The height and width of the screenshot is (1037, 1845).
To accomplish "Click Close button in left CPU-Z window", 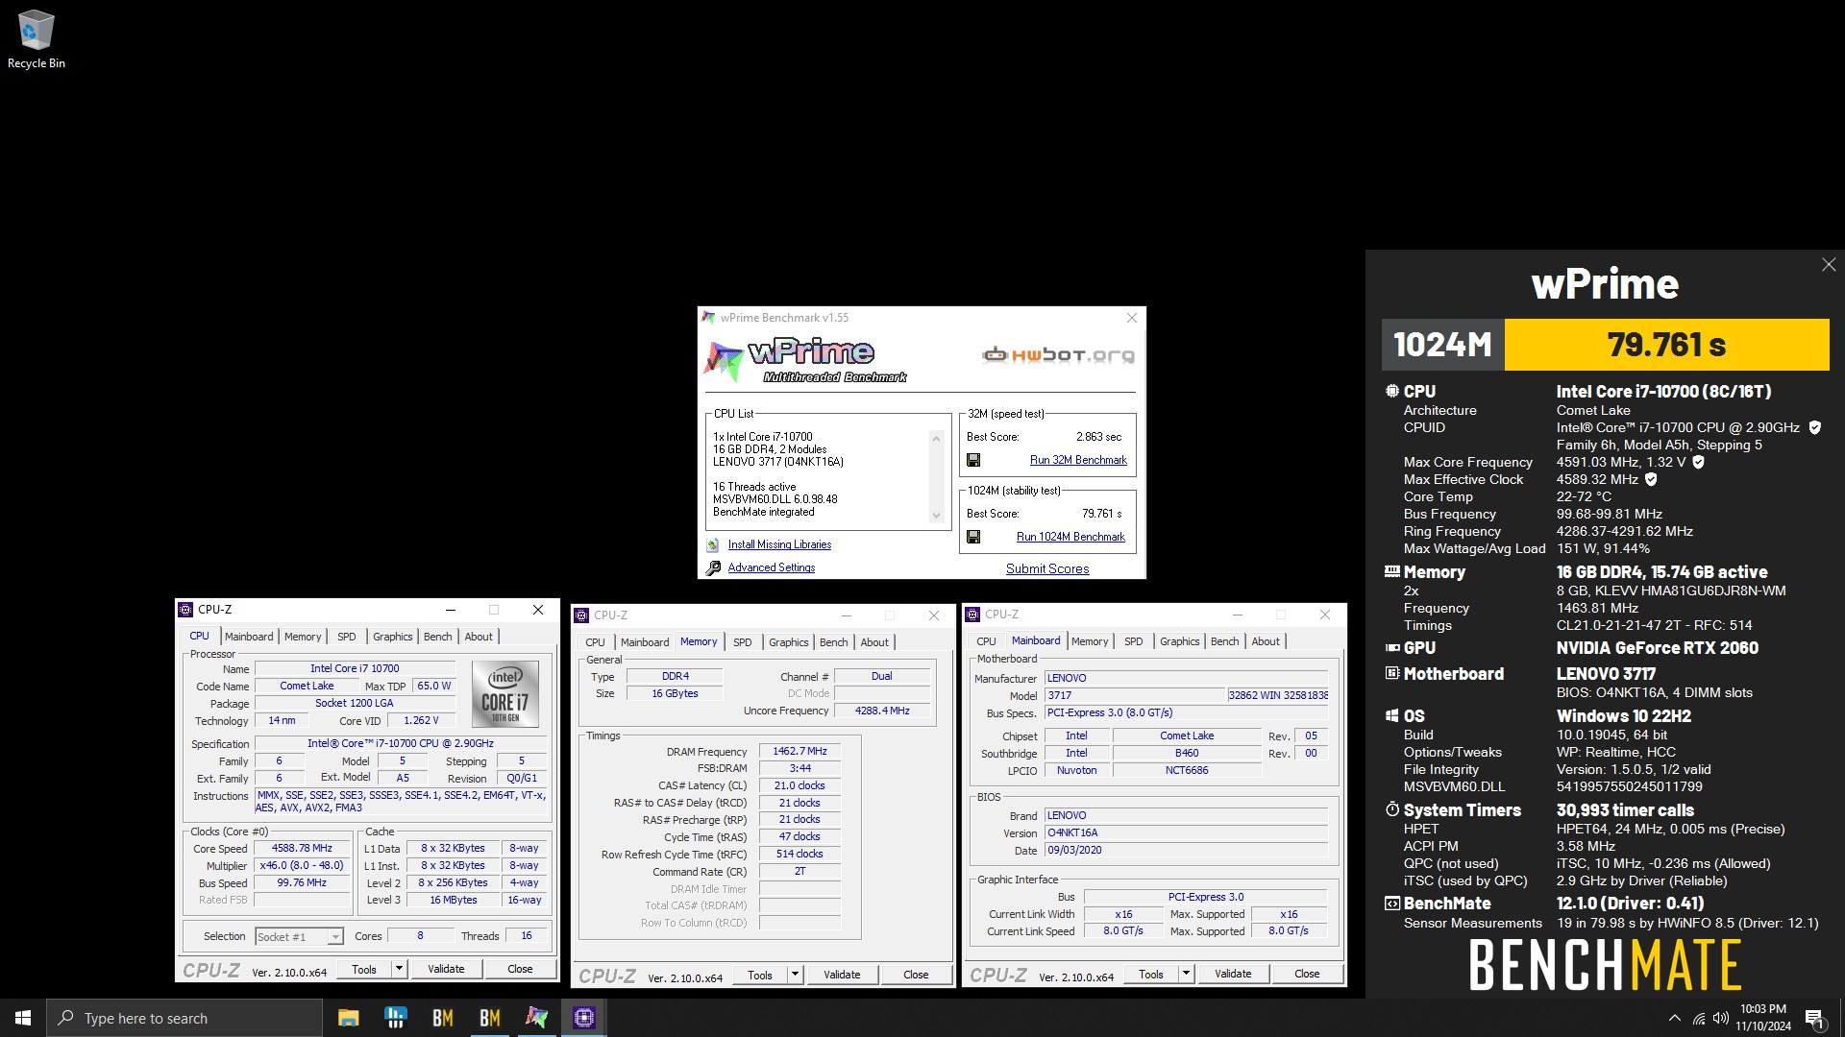I will pyautogui.click(x=520, y=969).
